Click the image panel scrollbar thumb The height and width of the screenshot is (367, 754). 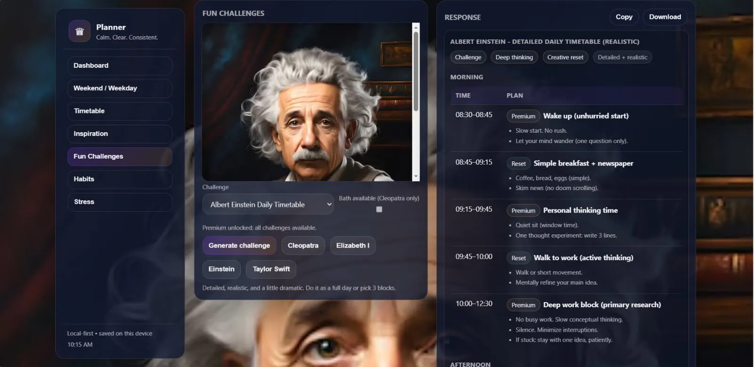coord(416,71)
